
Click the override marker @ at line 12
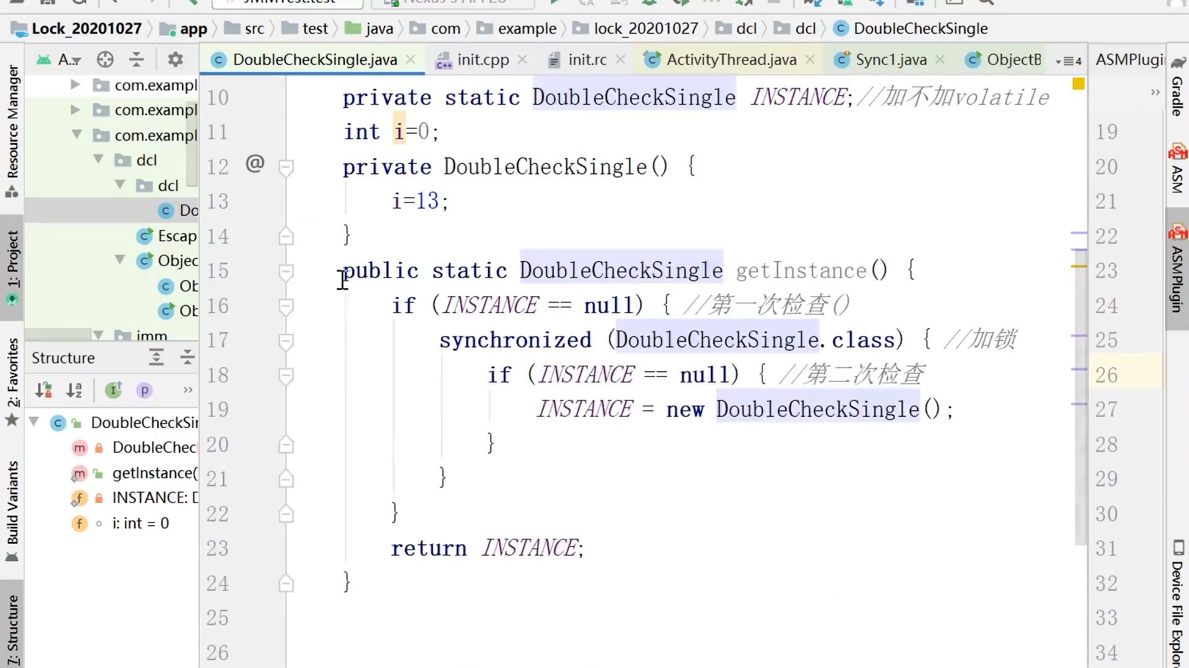[x=255, y=164]
